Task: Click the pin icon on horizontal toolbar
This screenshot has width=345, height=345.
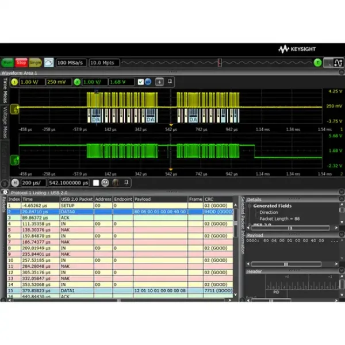Action: 126,182
